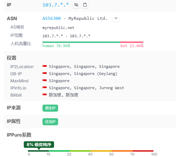This screenshot has height=157, width=176.
Task: Click the dark green 0-15 scale segment
Action: (38, 151)
